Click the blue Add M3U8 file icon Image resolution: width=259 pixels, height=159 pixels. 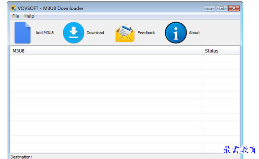22,33
